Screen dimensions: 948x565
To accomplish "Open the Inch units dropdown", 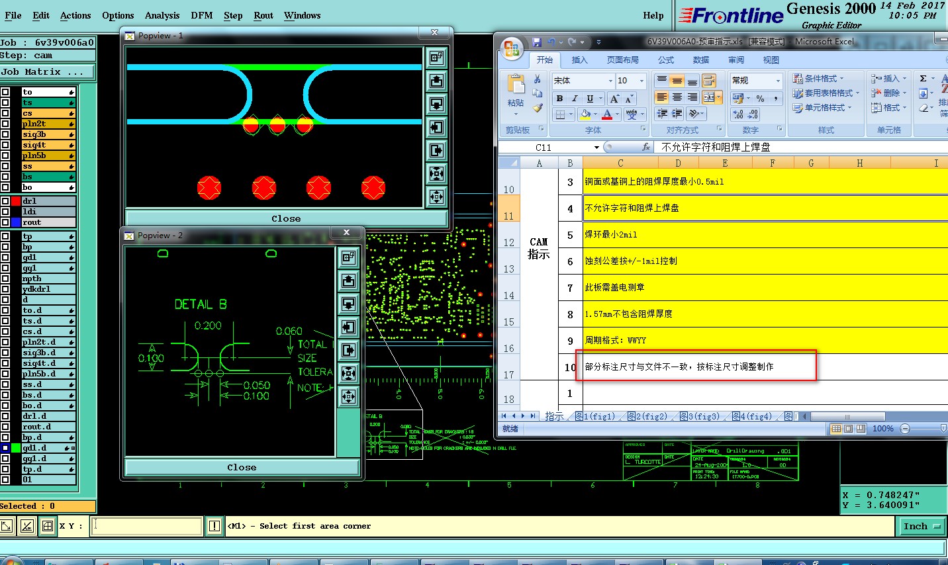I will point(922,526).
